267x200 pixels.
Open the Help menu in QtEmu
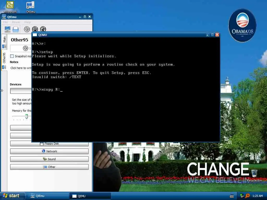click(x=27, y=22)
